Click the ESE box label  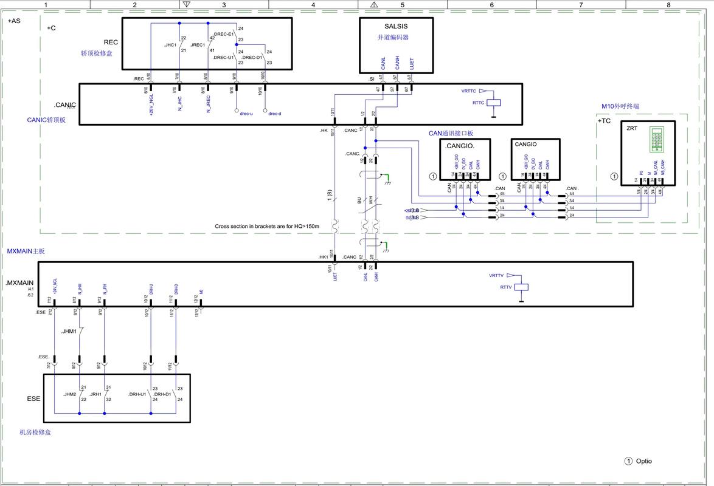(x=34, y=399)
